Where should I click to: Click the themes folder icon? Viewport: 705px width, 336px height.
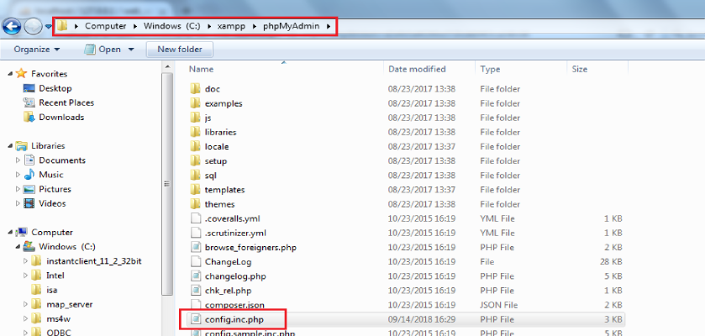coord(195,204)
